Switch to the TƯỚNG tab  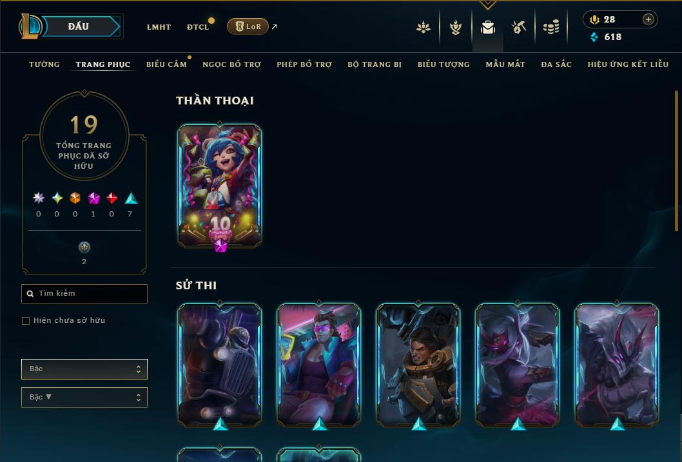tap(44, 64)
